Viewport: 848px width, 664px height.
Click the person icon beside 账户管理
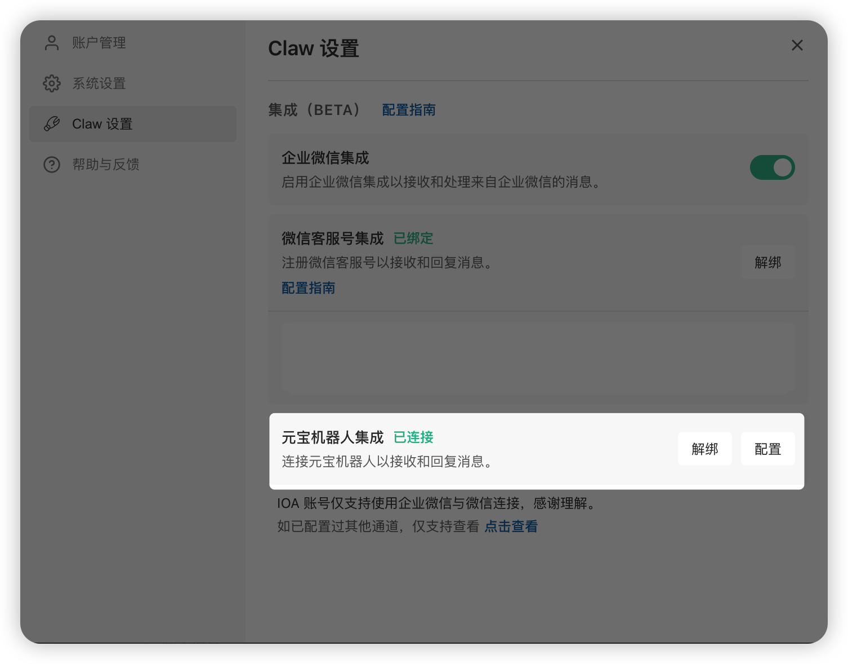(x=52, y=43)
